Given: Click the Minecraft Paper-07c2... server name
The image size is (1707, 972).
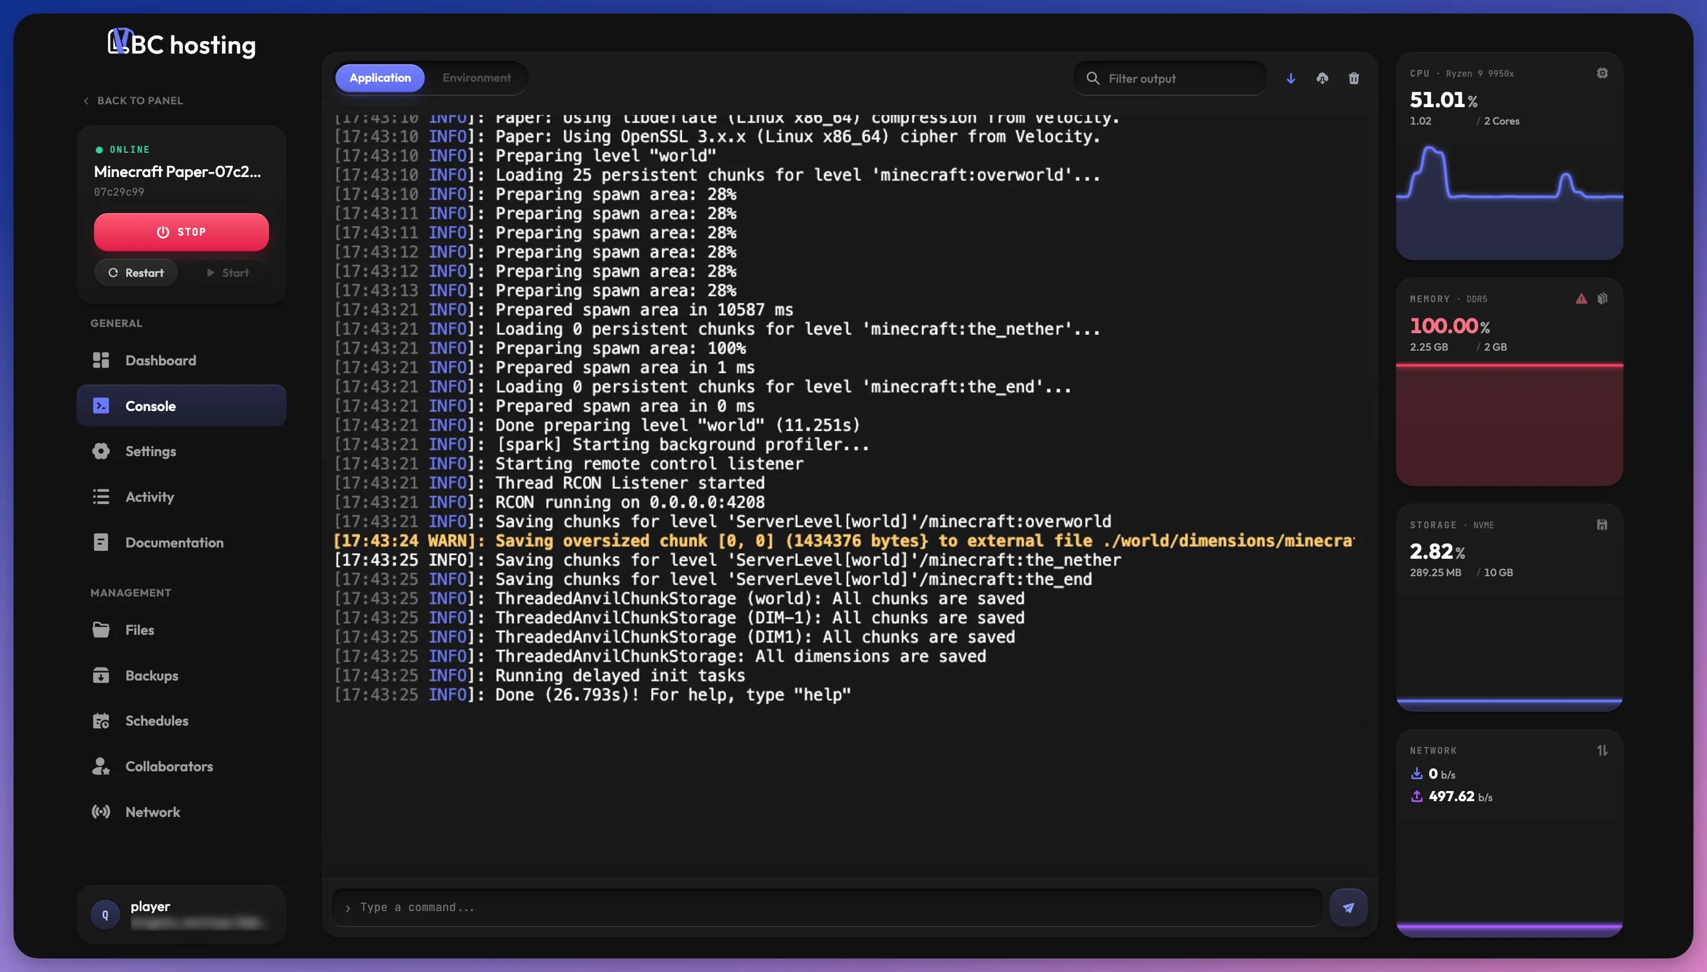Looking at the screenshot, I should (x=178, y=171).
